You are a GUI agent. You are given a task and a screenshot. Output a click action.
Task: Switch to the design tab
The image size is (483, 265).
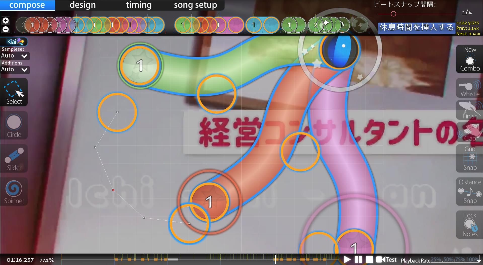[83, 5]
